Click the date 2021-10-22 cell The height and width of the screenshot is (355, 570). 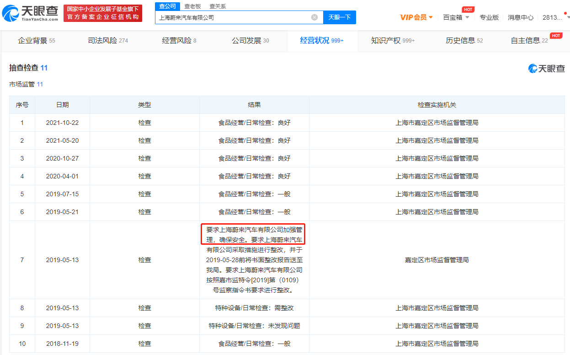pos(62,123)
